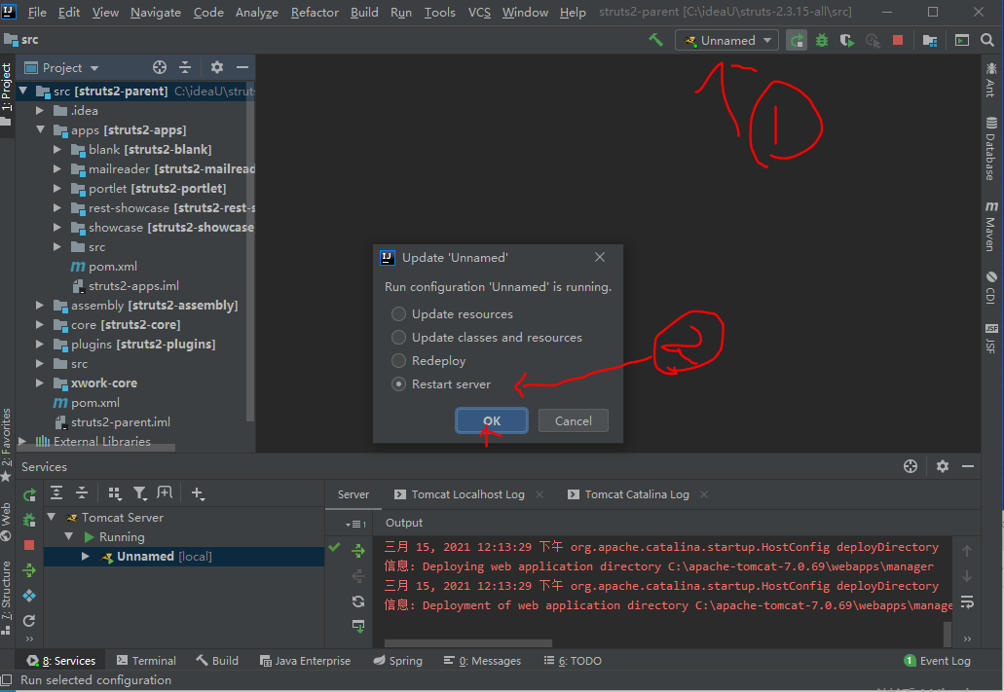Click Collapse All icon in Project panel header
The width and height of the screenshot is (1004, 692).
coord(185,67)
